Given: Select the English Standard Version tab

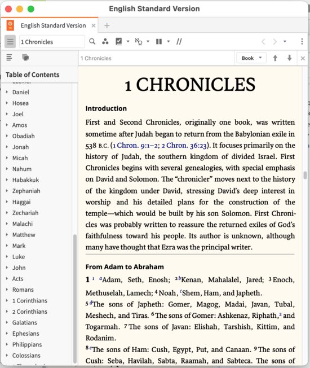Looking at the screenshot, I should (53, 25).
